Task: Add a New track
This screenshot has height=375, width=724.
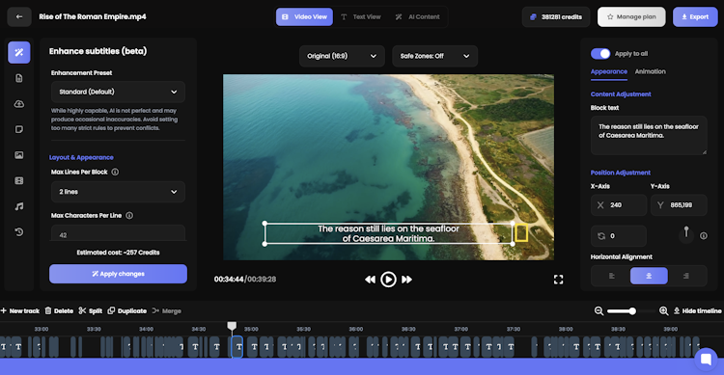Action: pyautogui.click(x=20, y=310)
